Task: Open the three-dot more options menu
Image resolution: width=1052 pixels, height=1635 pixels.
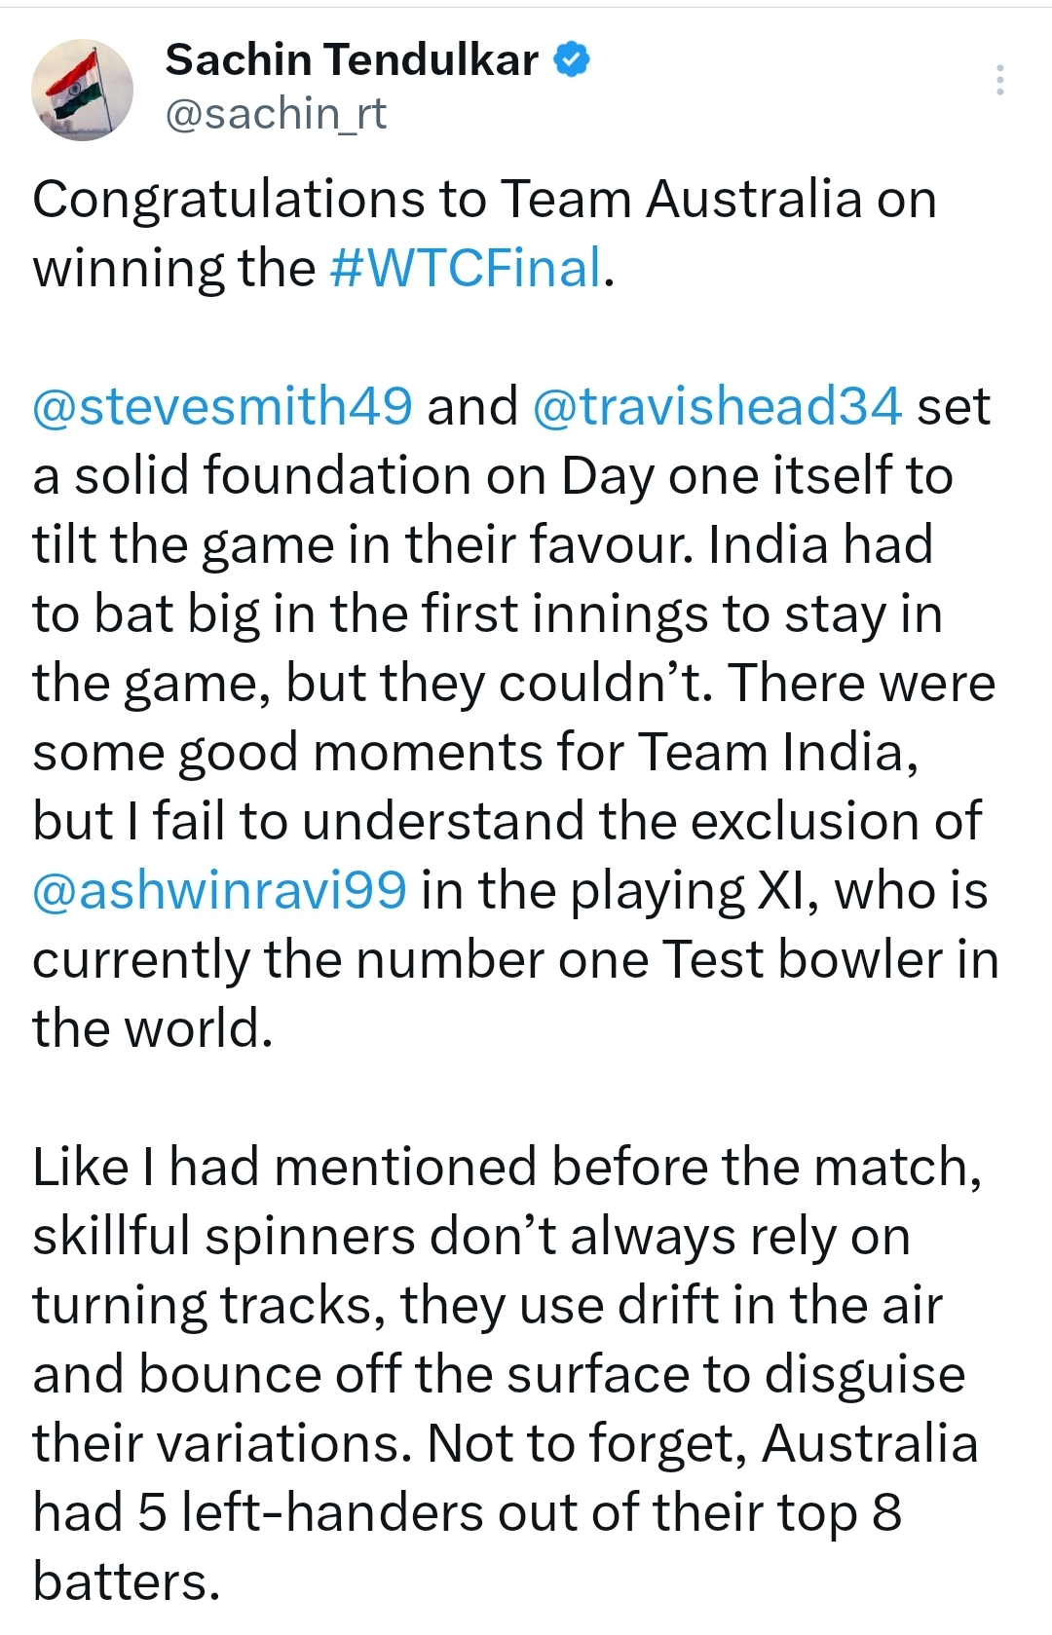Action: (x=999, y=80)
